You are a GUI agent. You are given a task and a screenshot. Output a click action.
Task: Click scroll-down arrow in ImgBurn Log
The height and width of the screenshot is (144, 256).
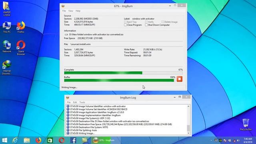188,133
